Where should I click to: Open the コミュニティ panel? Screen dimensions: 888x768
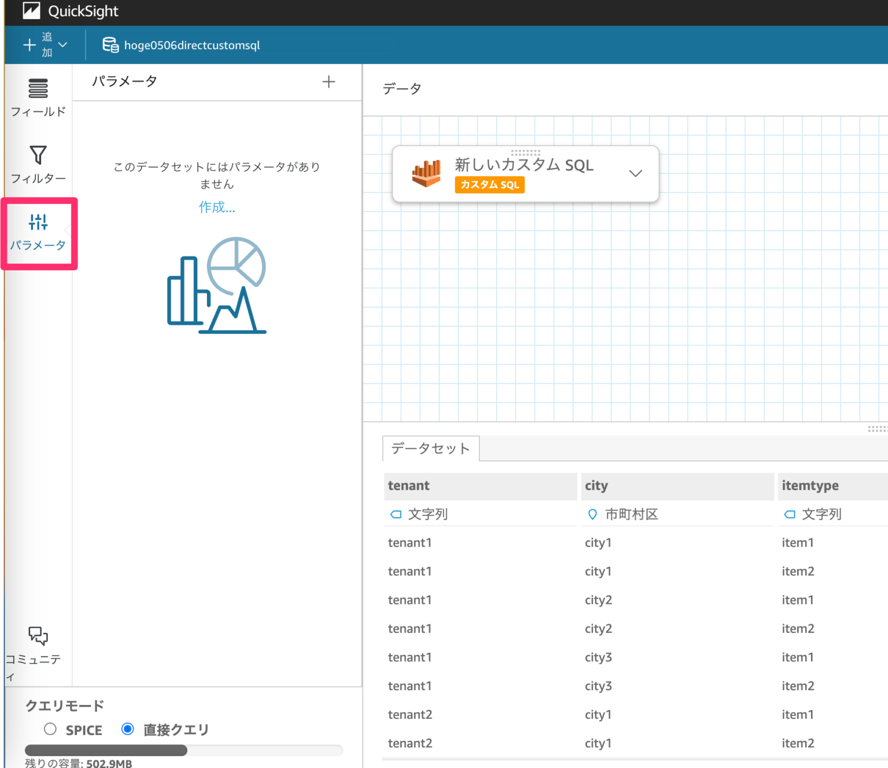pyautogui.click(x=38, y=644)
